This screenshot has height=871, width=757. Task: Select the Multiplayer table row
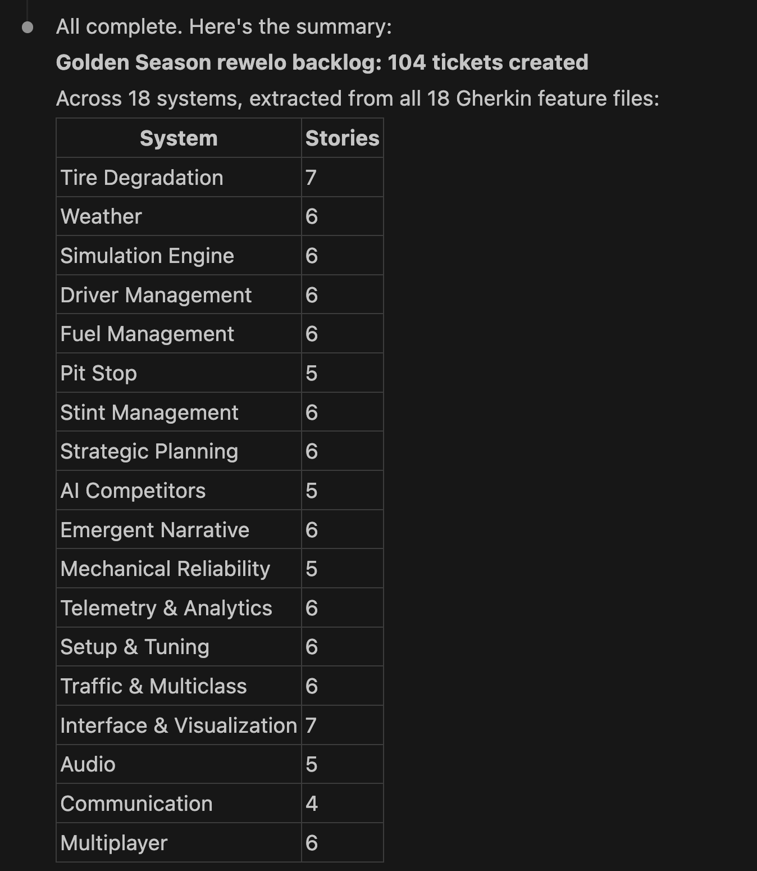(x=220, y=843)
